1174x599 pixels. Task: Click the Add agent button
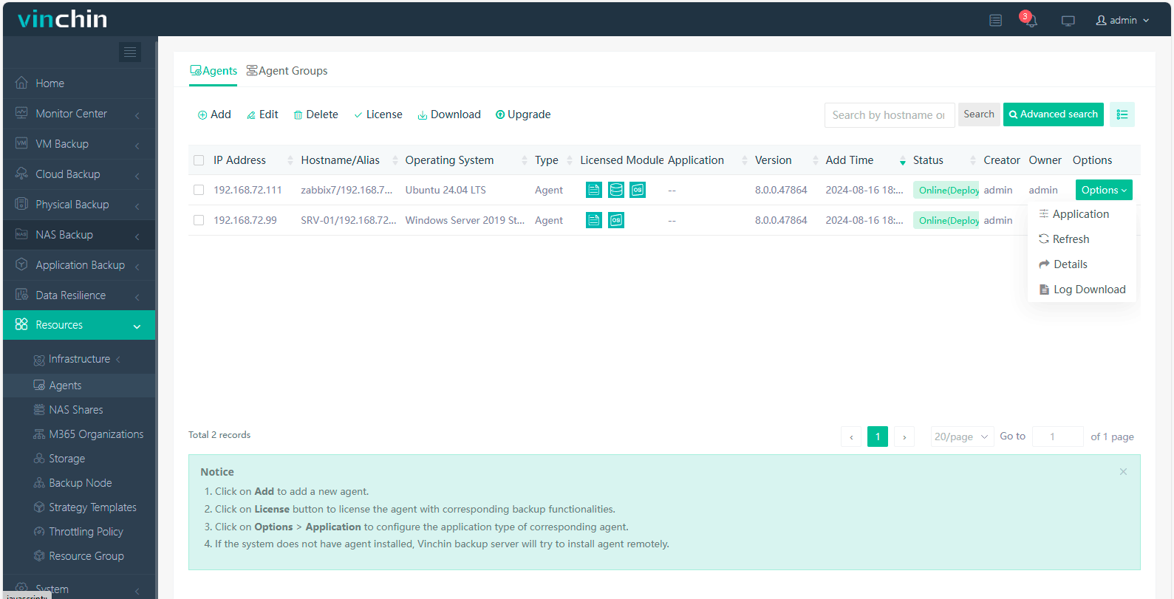[214, 114]
